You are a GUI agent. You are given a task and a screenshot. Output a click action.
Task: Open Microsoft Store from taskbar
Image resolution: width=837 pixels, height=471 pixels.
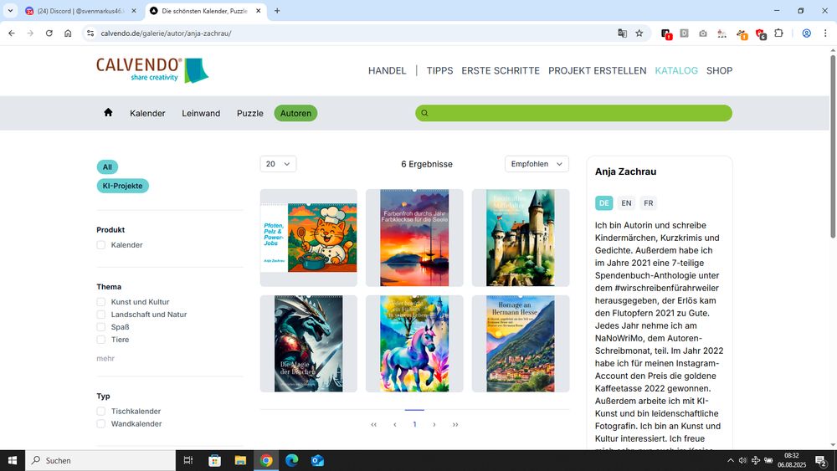pos(214,460)
